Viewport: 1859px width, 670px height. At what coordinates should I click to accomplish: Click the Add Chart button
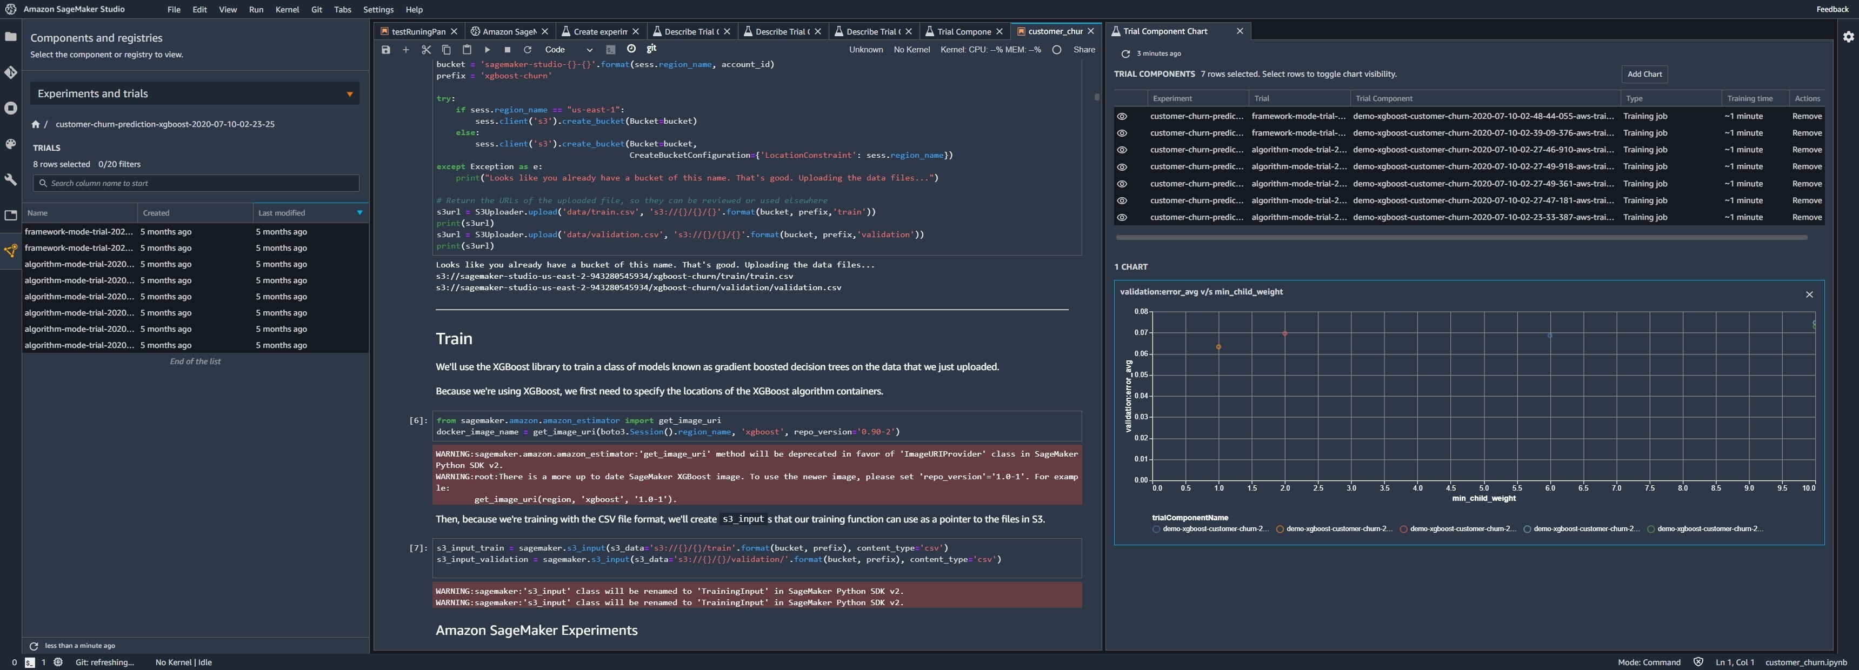pos(1645,74)
